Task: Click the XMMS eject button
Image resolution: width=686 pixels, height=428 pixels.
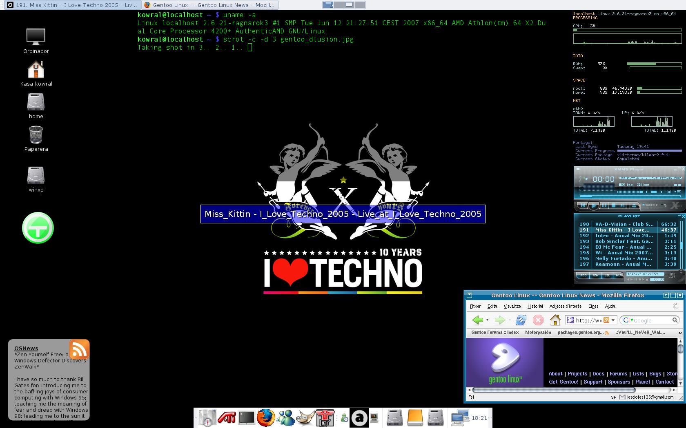Action: 634,205
